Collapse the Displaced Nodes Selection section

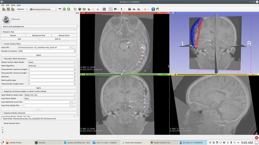point(39,113)
